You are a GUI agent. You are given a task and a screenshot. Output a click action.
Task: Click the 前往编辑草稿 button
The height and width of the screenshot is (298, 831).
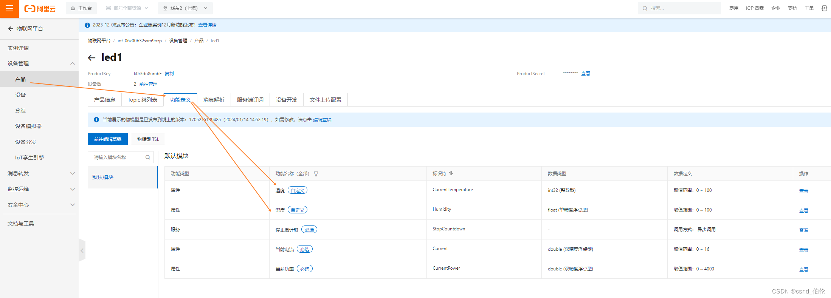click(x=108, y=139)
